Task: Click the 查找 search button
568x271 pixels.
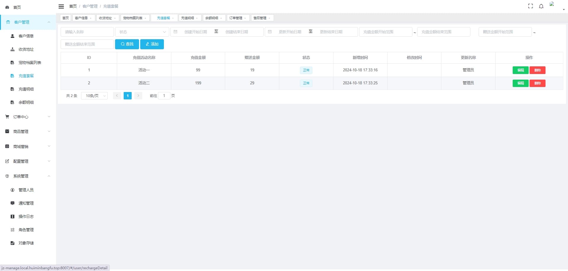Action: 127,44
